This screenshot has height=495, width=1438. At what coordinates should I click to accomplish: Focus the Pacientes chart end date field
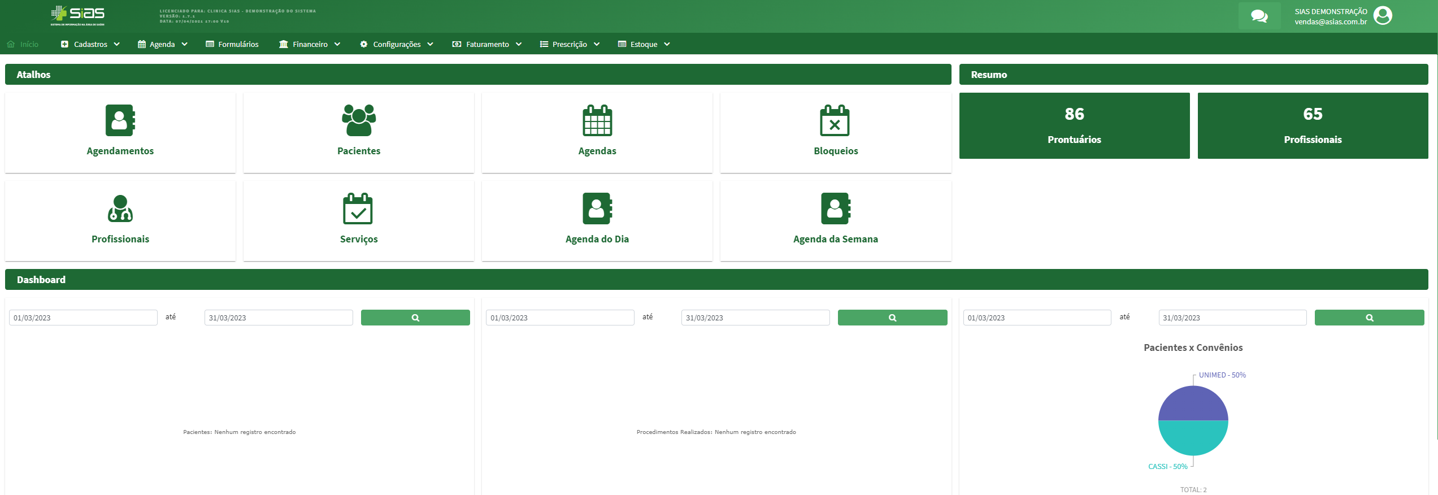click(279, 318)
